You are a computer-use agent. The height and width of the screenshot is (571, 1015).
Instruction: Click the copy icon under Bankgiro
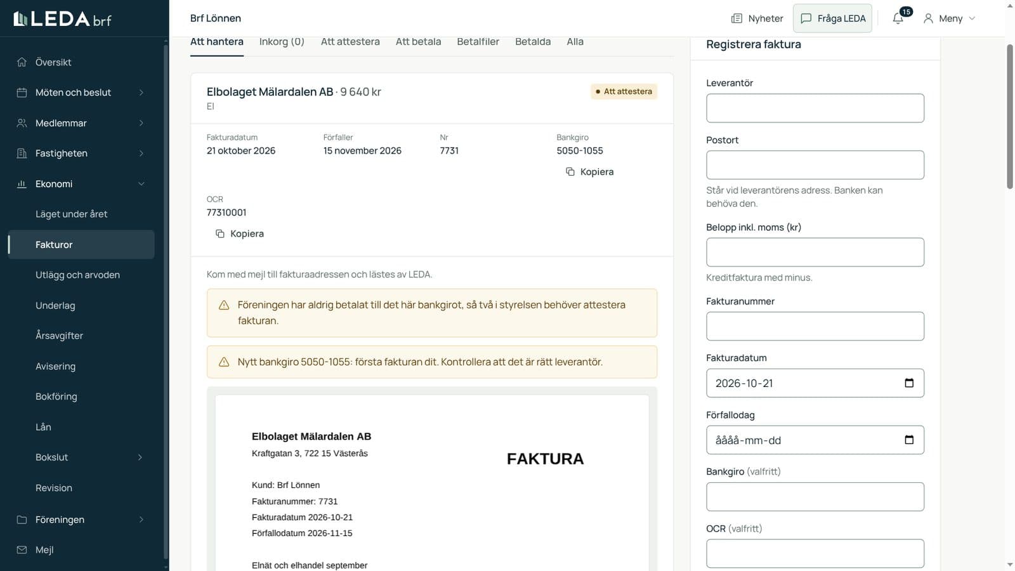pos(570,172)
